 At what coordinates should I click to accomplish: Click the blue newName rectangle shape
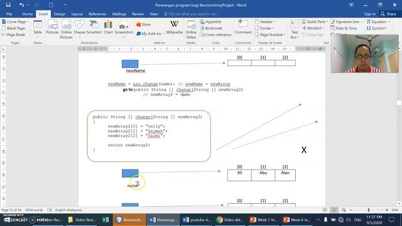coord(130,64)
